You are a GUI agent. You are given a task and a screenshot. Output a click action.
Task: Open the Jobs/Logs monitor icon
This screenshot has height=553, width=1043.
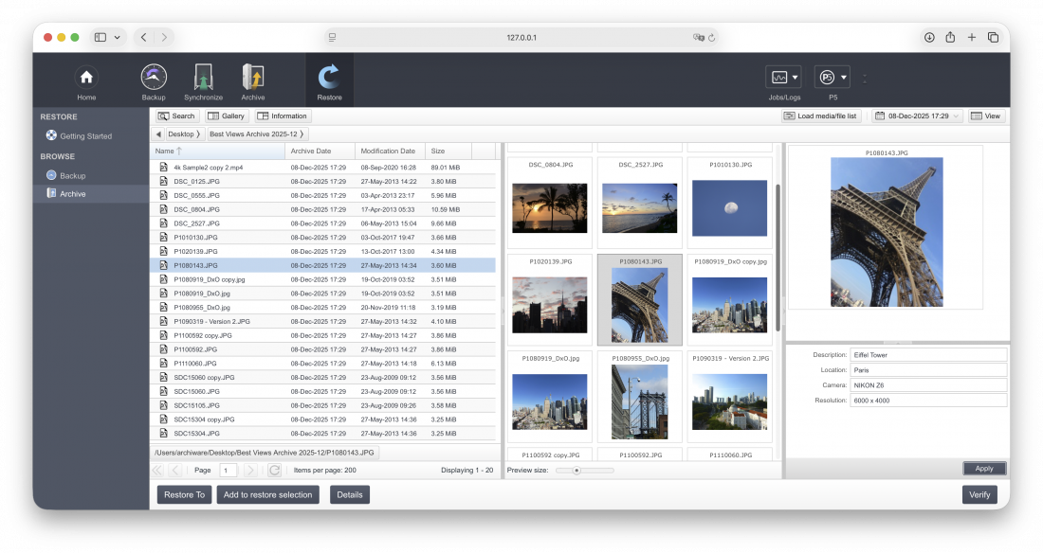pos(778,78)
